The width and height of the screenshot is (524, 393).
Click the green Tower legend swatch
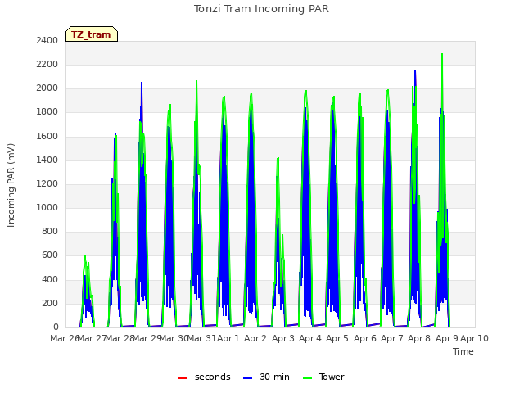click(x=307, y=378)
